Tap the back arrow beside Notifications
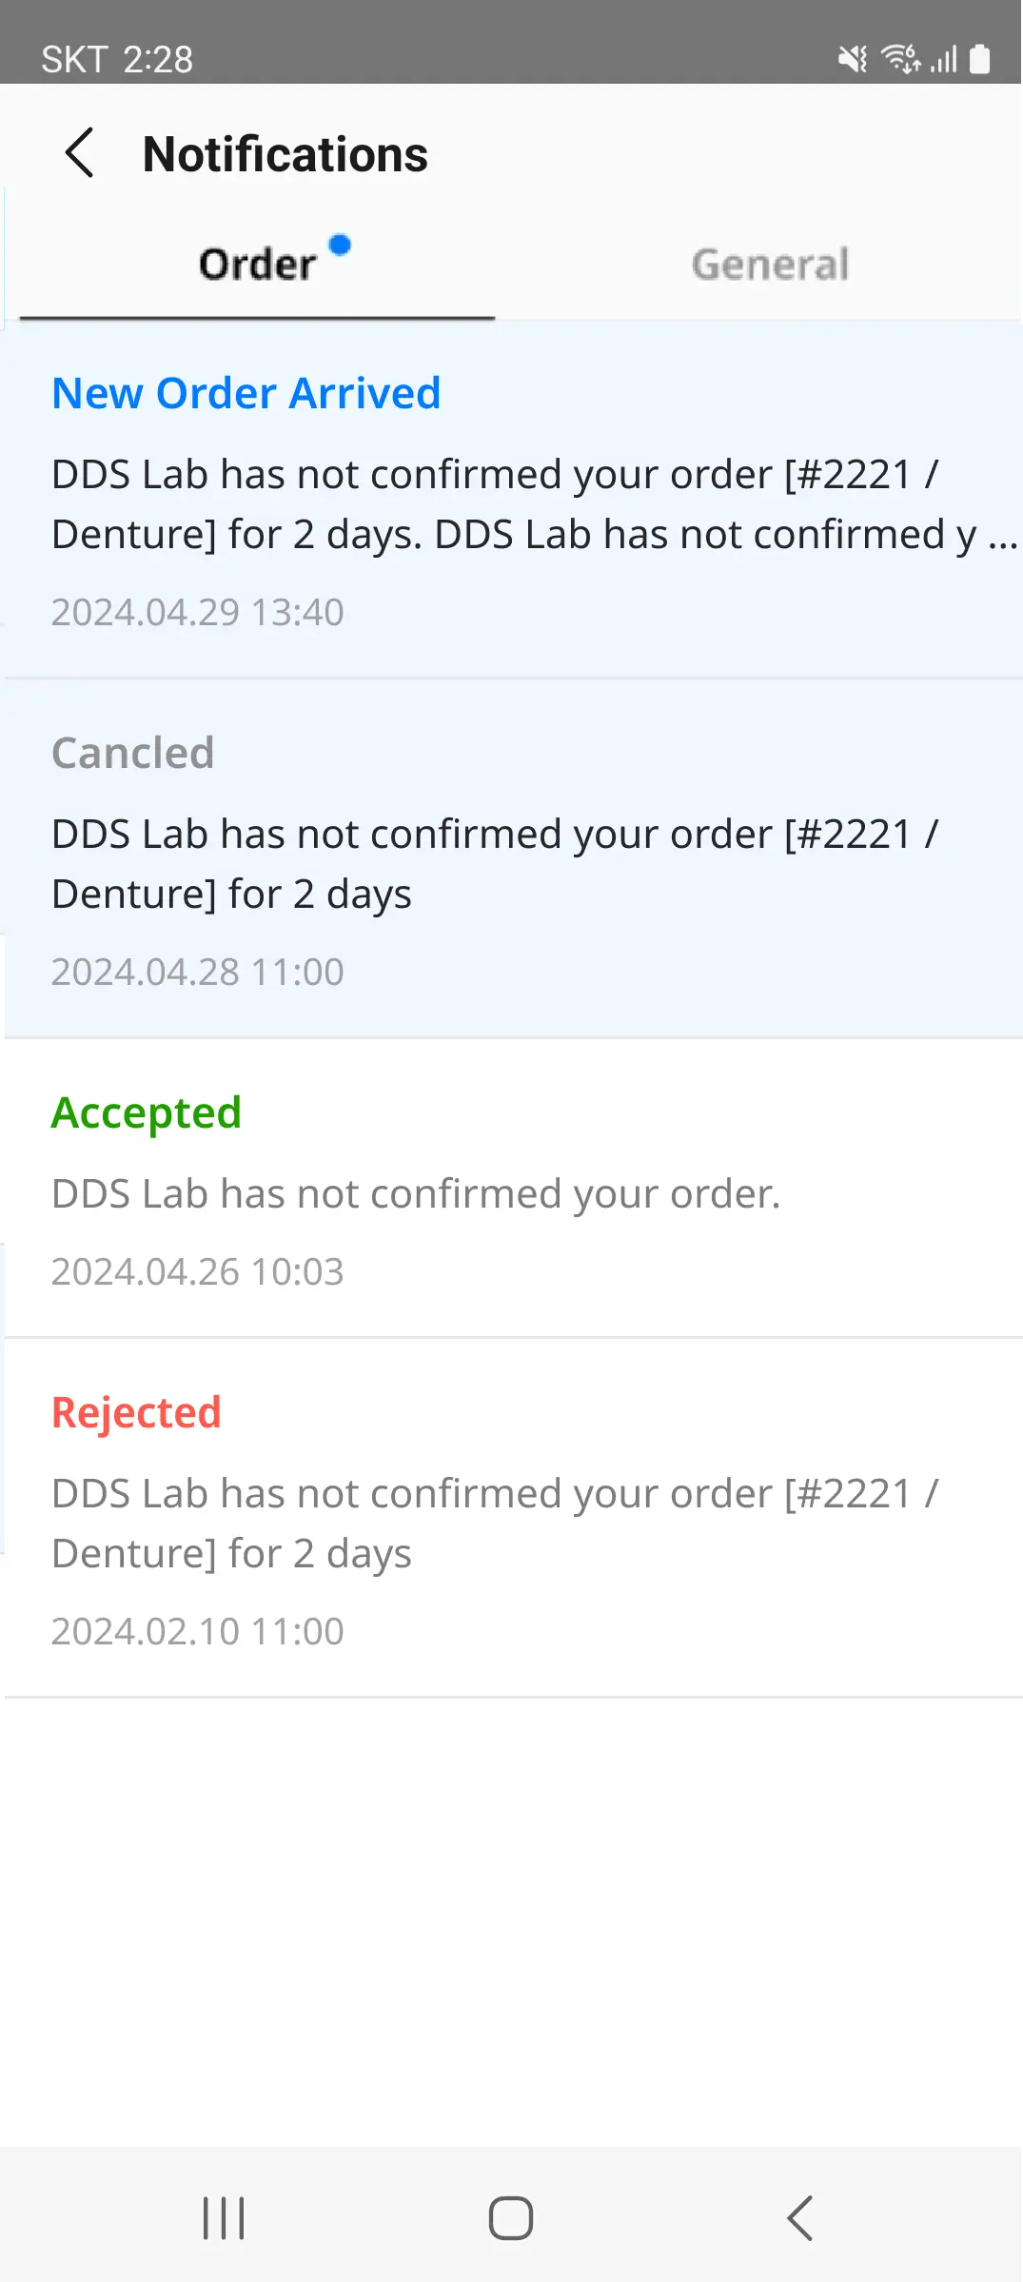 79,153
